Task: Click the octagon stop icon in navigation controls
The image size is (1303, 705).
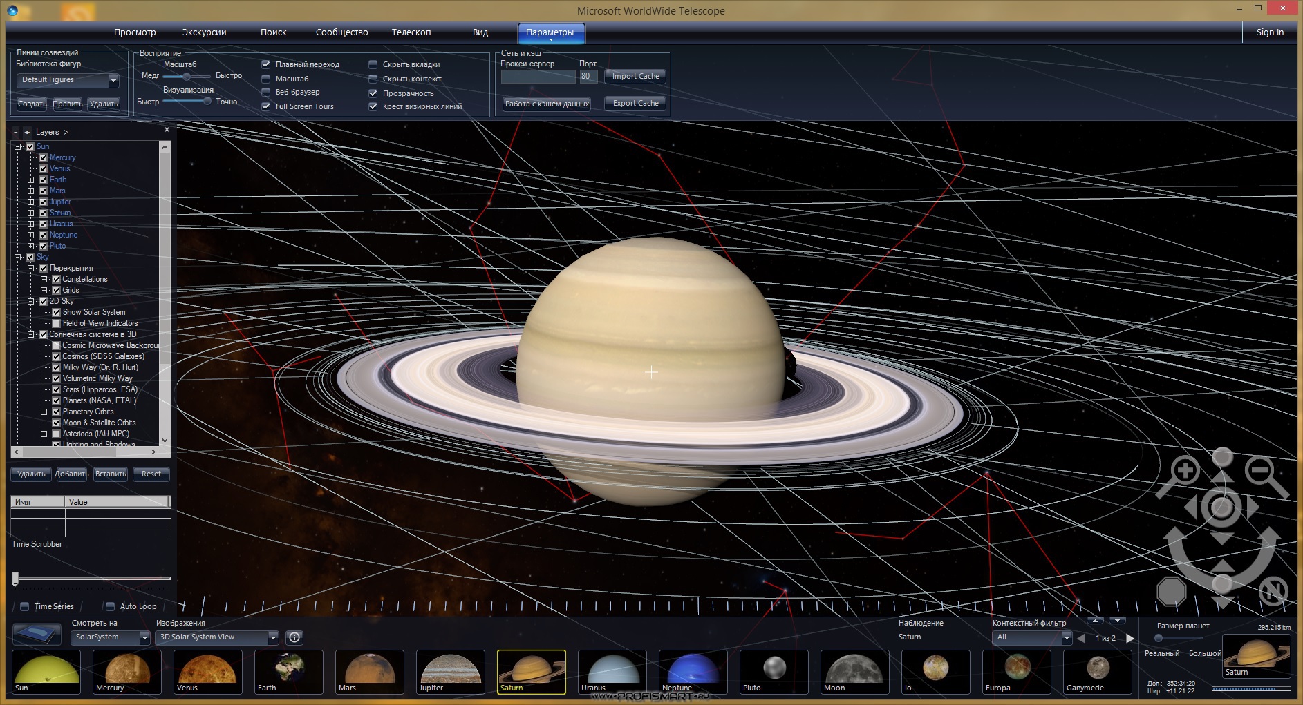Action: pyautogui.click(x=1171, y=591)
